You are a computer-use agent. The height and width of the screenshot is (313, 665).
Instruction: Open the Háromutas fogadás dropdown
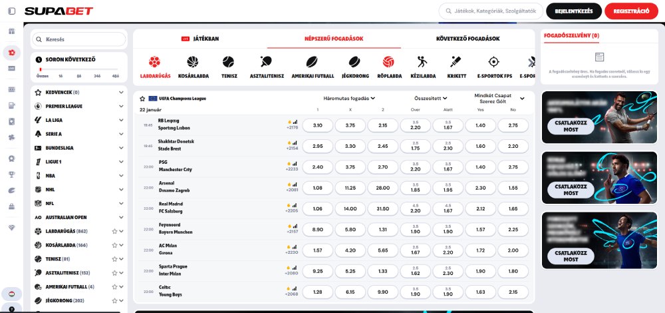pyautogui.click(x=345, y=98)
